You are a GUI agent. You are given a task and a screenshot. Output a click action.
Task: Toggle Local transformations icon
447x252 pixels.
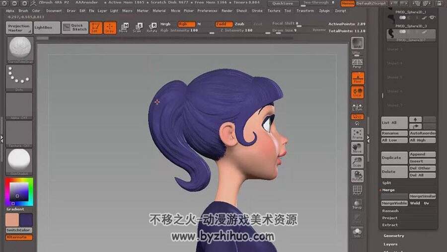click(358, 92)
